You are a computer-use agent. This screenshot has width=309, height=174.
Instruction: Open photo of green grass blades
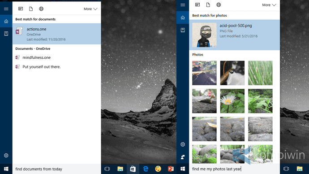pyautogui.click(x=260, y=73)
